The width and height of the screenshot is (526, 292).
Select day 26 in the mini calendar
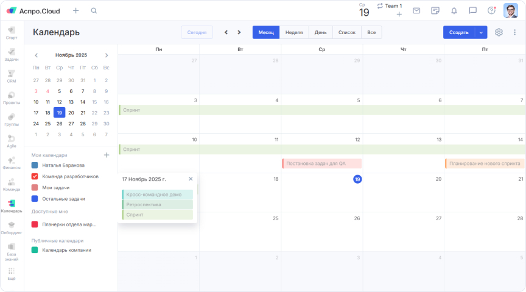tap(60, 123)
